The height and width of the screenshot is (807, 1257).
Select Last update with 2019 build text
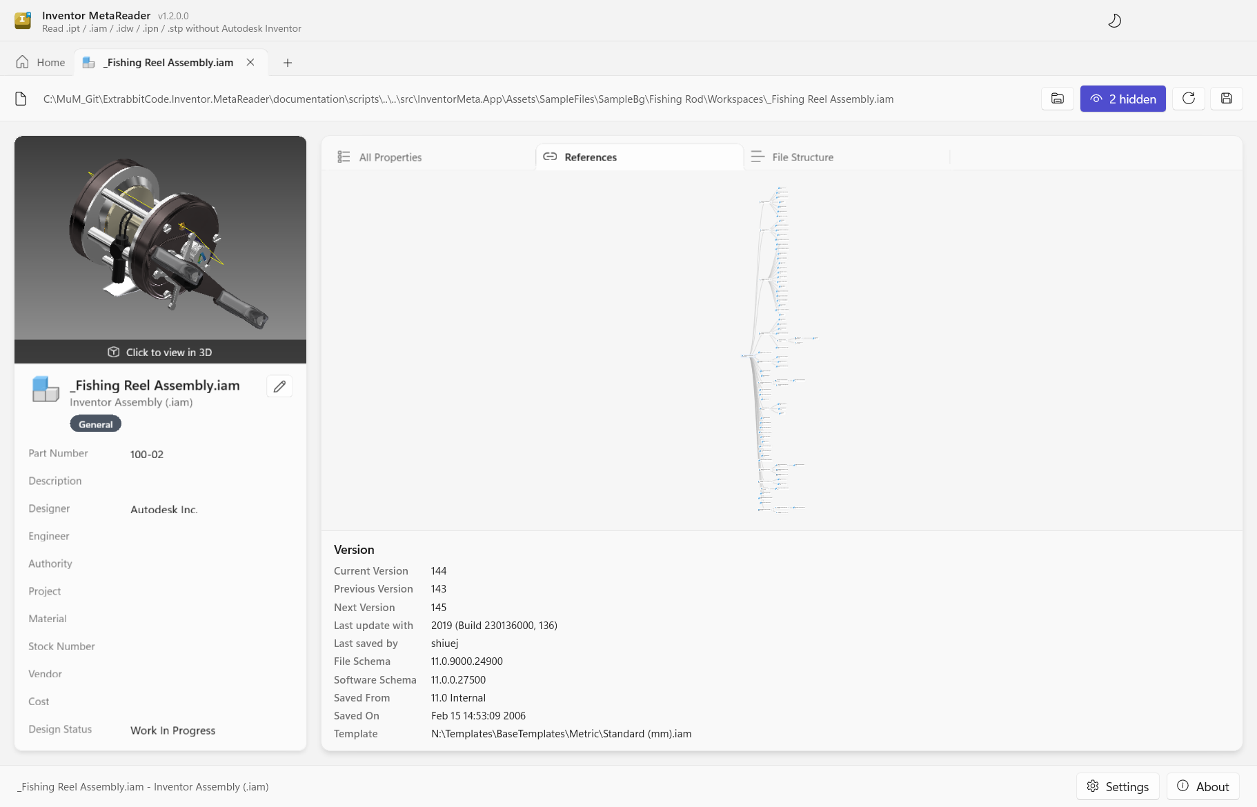pyautogui.click(x=494, y=626)
